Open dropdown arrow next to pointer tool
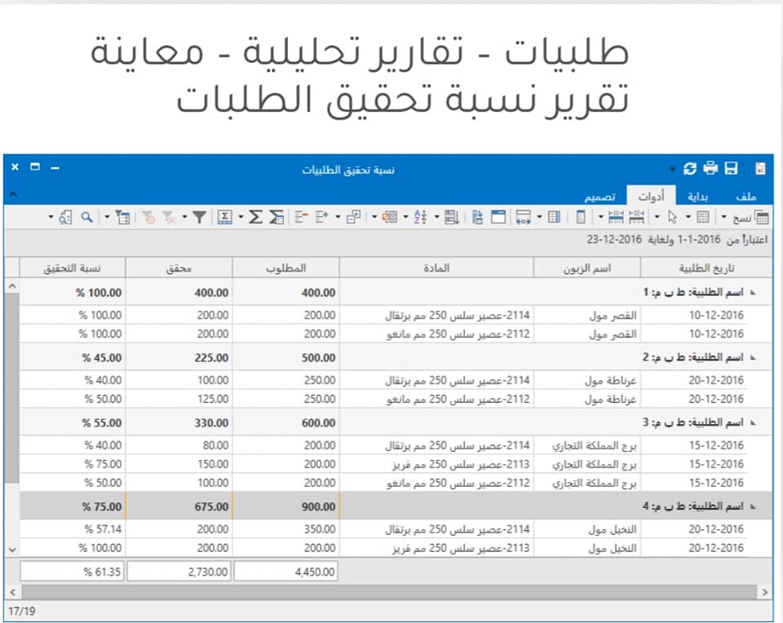Screen dimensions: 783x623 (657, 217)
